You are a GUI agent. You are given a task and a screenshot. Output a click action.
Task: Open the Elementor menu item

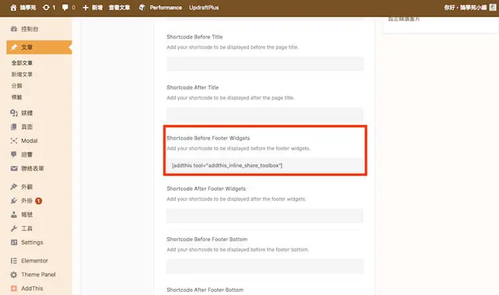click(36, 260)
